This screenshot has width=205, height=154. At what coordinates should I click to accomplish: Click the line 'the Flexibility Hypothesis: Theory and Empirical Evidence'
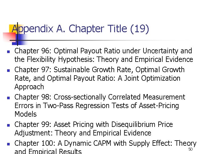pyautogui.click(x=104, y=60)
